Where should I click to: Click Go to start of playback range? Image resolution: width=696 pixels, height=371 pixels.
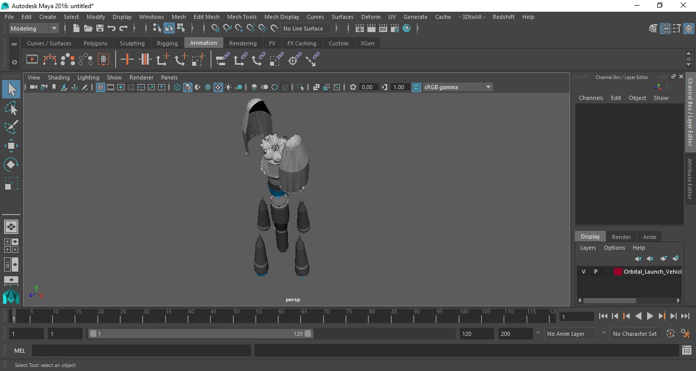tap(603, 316)
